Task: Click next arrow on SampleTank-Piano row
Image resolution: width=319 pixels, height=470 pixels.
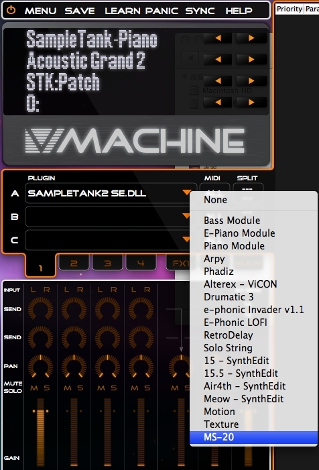Action: click(x=251, y=38)
